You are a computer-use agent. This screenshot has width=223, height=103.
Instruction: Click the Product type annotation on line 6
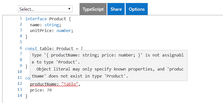(65, 48)
